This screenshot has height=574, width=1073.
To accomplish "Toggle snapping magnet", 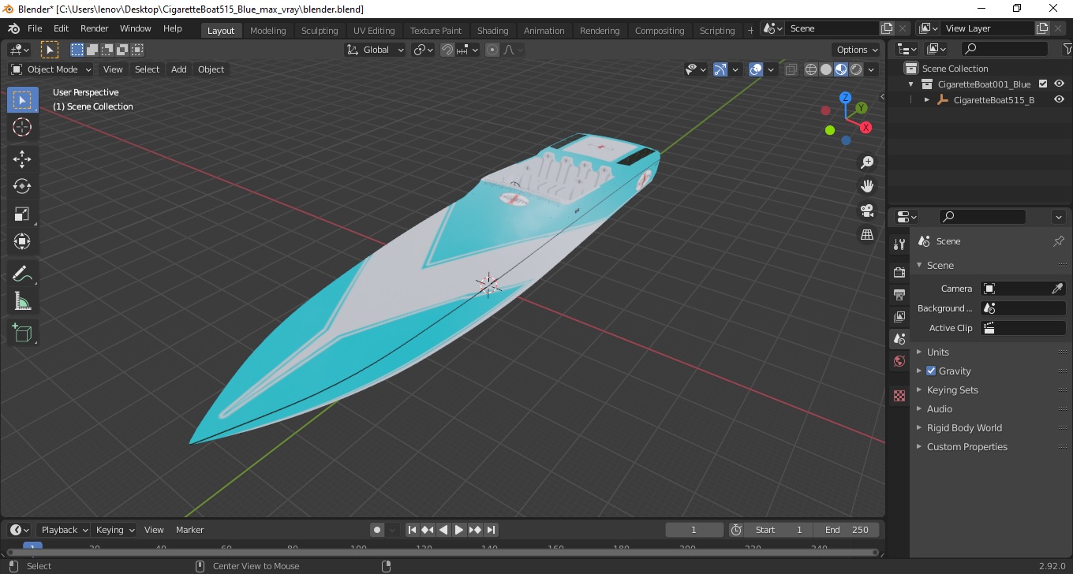I will coord(447,50).
